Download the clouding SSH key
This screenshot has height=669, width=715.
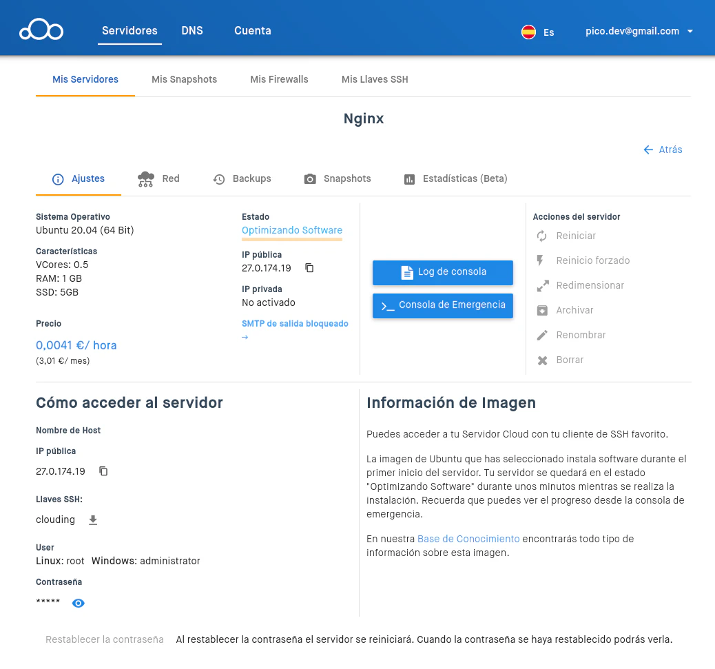pos(93,520)
